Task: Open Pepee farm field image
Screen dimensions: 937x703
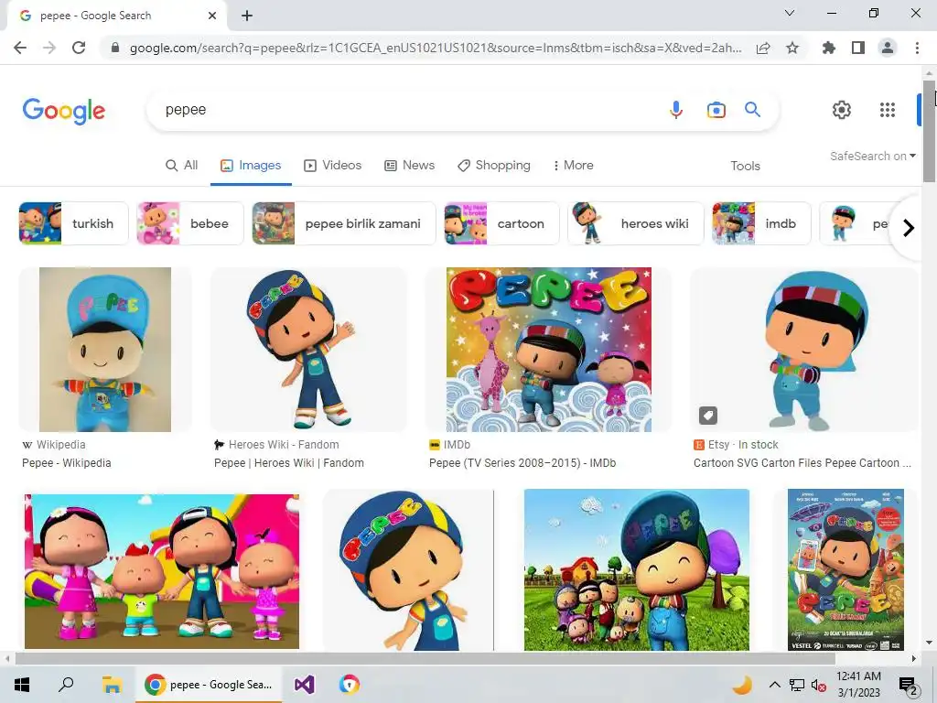Action: [637, 569]
